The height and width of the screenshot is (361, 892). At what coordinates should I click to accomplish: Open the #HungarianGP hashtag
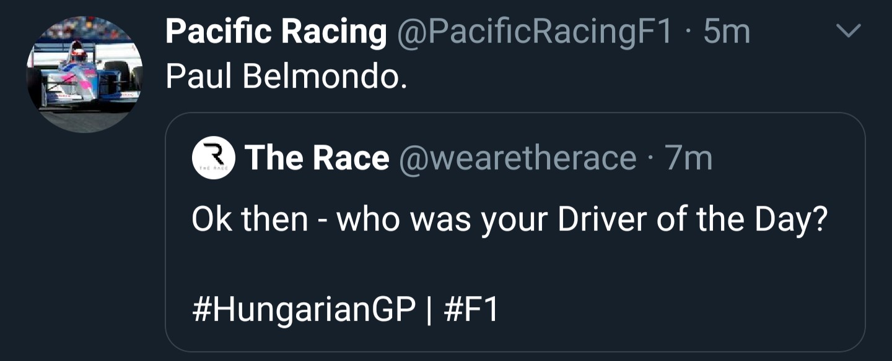pos(304,310)
